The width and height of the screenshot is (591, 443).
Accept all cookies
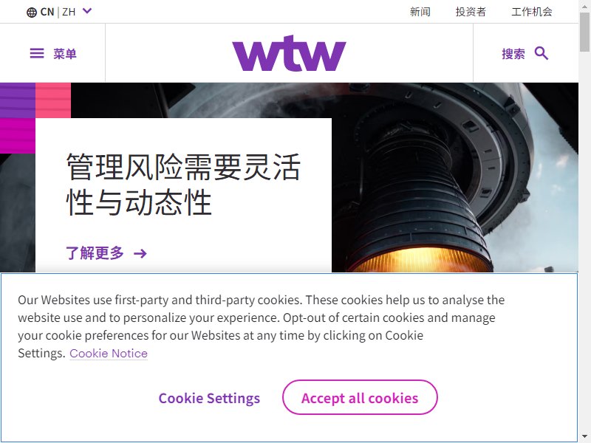click(x=360, y=397)
